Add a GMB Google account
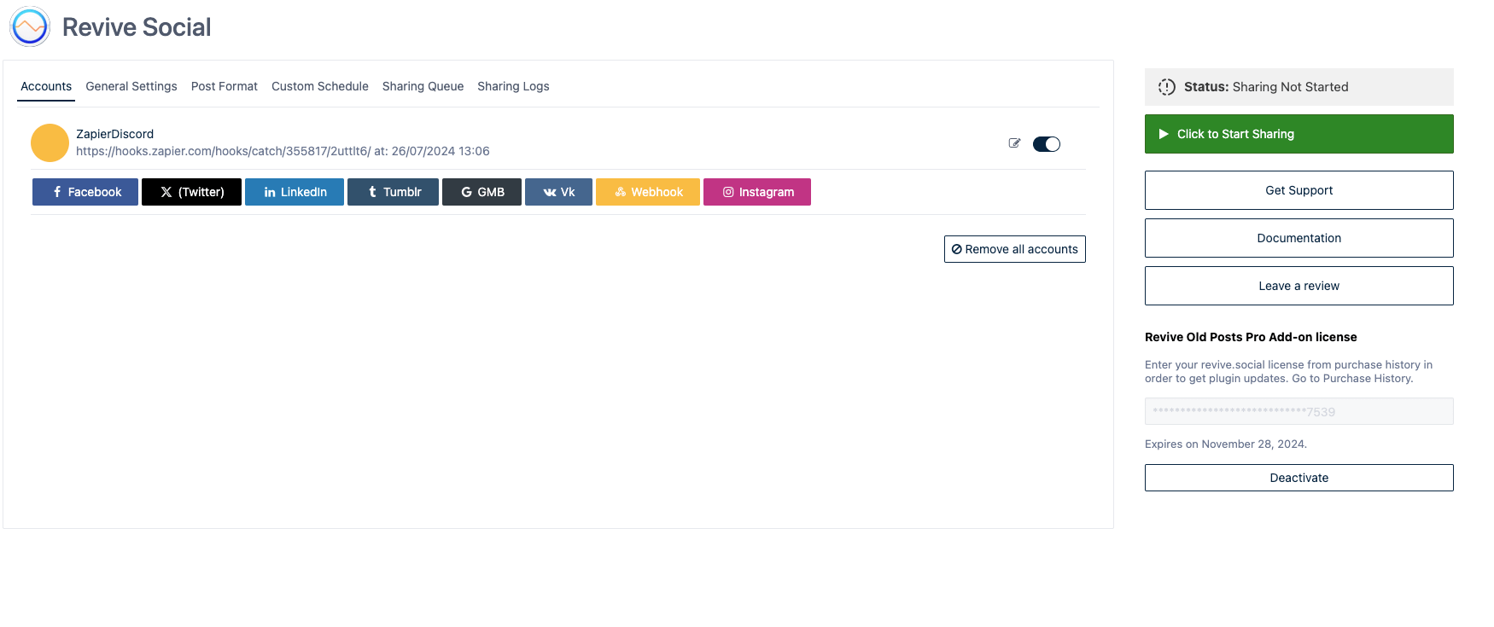 click(481, 192)
